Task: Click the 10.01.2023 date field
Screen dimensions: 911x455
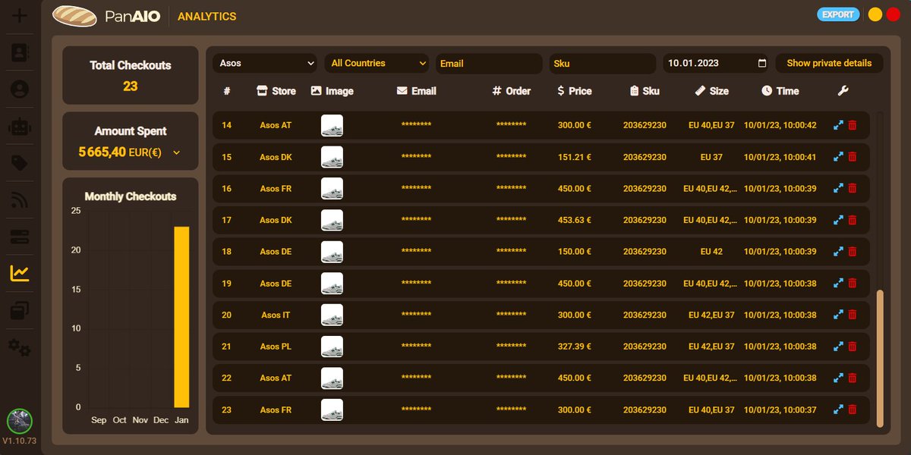Action: [x=716, y=63]
